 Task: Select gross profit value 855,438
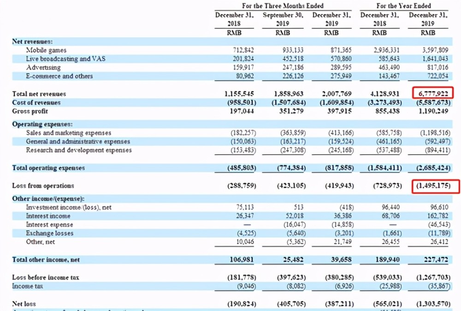[388, 111]
